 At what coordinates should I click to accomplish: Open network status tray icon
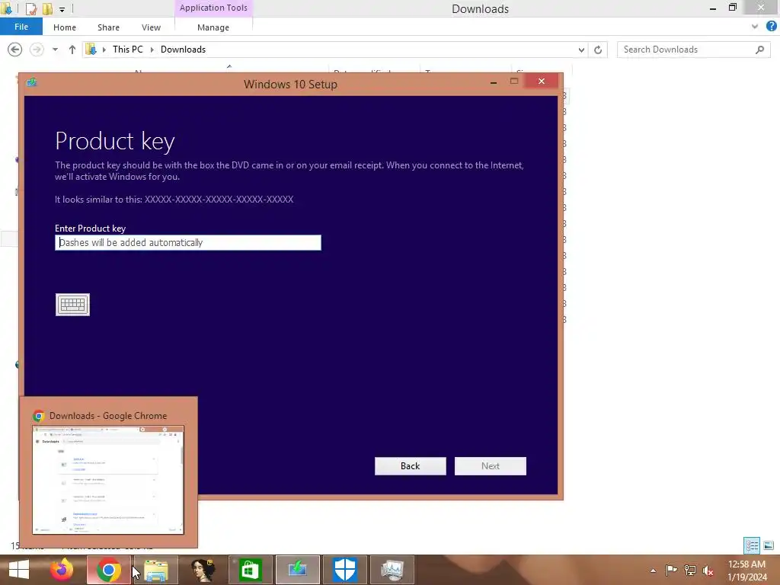click(x=690, y=570)
